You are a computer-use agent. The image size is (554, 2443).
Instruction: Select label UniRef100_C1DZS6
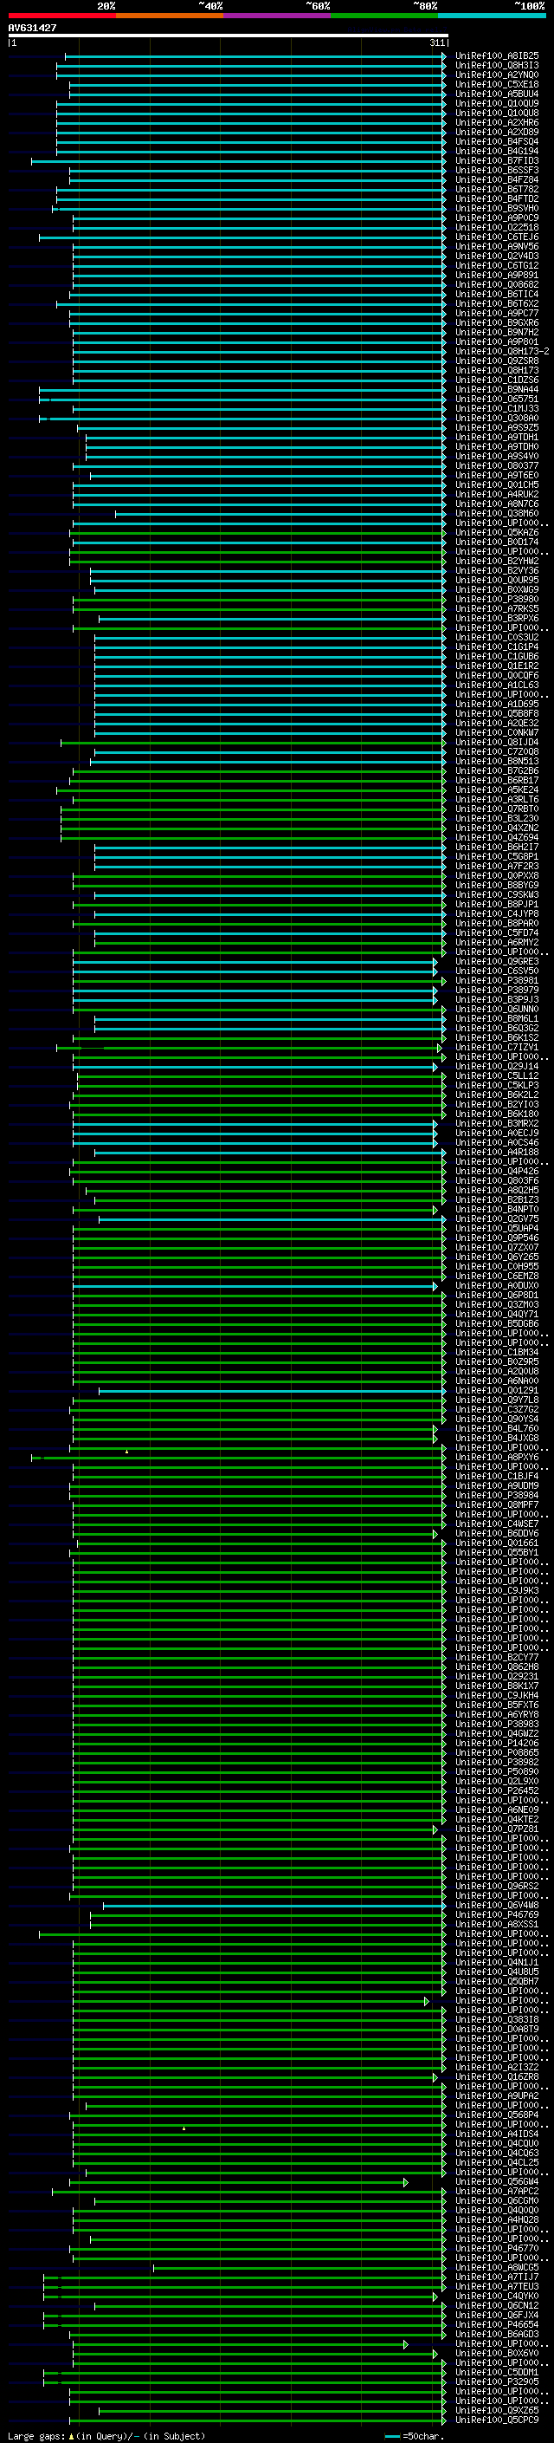[496, 380]
